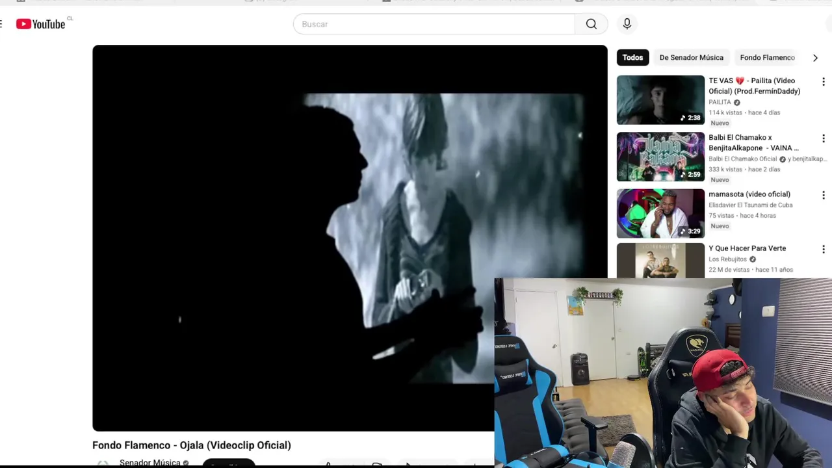Image resolution: width=832 pixels, height=468 pixels.
Task: Click the main video player
Action: point(350,238)
